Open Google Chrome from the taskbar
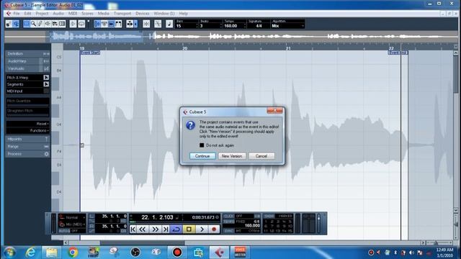The image size is (461, 259). pos(73,253)
